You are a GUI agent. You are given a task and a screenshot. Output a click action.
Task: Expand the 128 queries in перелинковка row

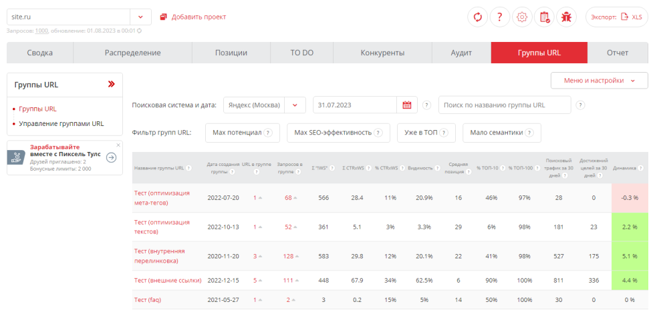click(x=291, y=256)
